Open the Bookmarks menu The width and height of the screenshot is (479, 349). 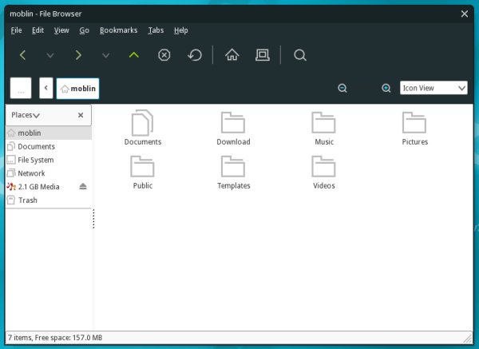pos(118,30)
